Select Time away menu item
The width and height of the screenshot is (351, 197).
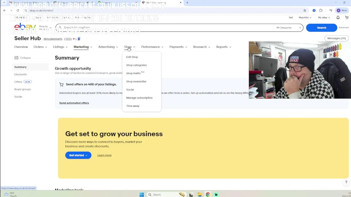(x=133, y=106)
